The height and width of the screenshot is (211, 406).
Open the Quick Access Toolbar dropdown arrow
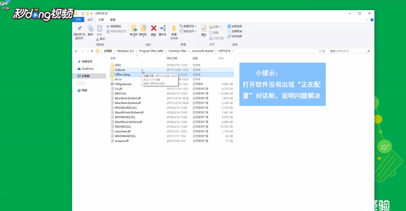(92, 13)
